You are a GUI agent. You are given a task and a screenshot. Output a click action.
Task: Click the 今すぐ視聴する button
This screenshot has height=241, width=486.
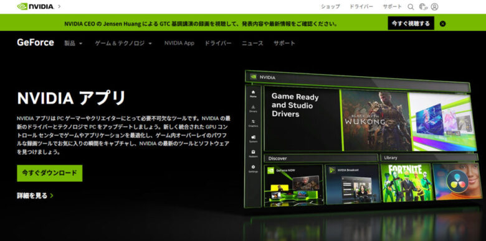(411, 23)
